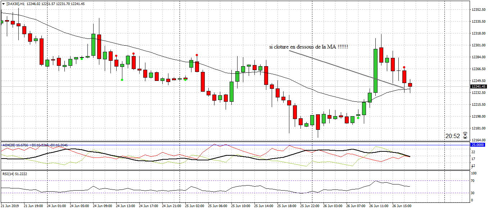This screenshot has width=488, height=210.
Task: Click the 24 Jun 09:00 time label
Action: tap(103, 206)
